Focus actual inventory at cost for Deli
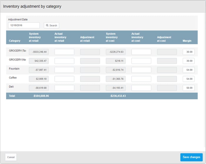 [x=141, y=88]
